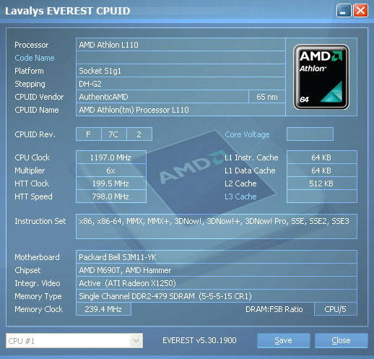Select the L2 Cache 512 KB value
Screen dimensions: 374x359
[x=322, y=183]
